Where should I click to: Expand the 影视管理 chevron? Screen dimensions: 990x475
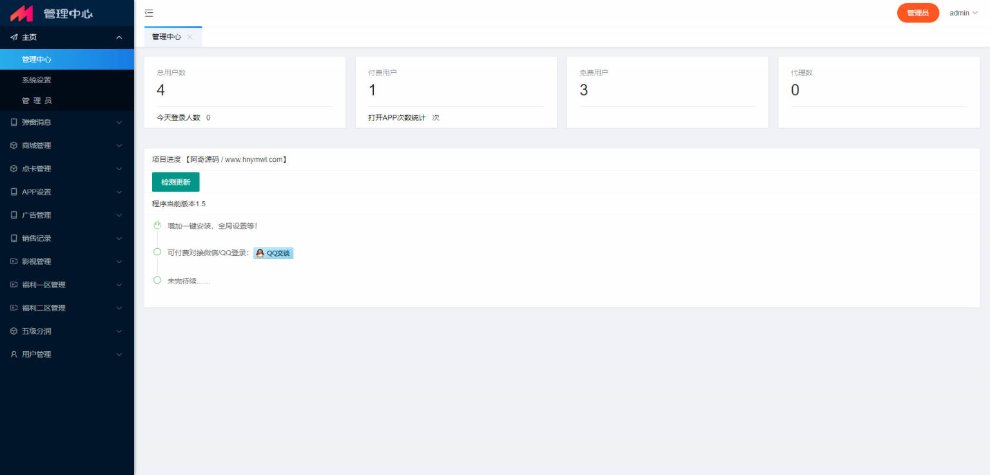point(119,262)
